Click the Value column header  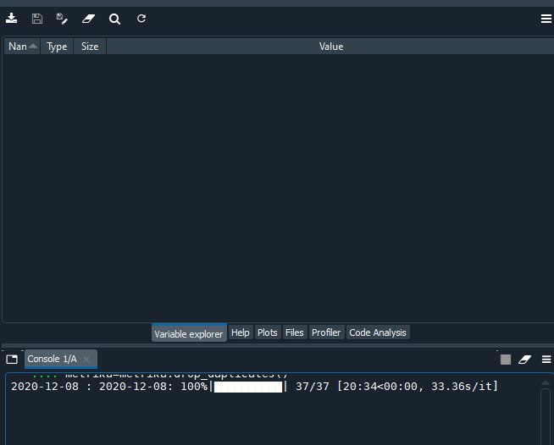click(330, 47)
